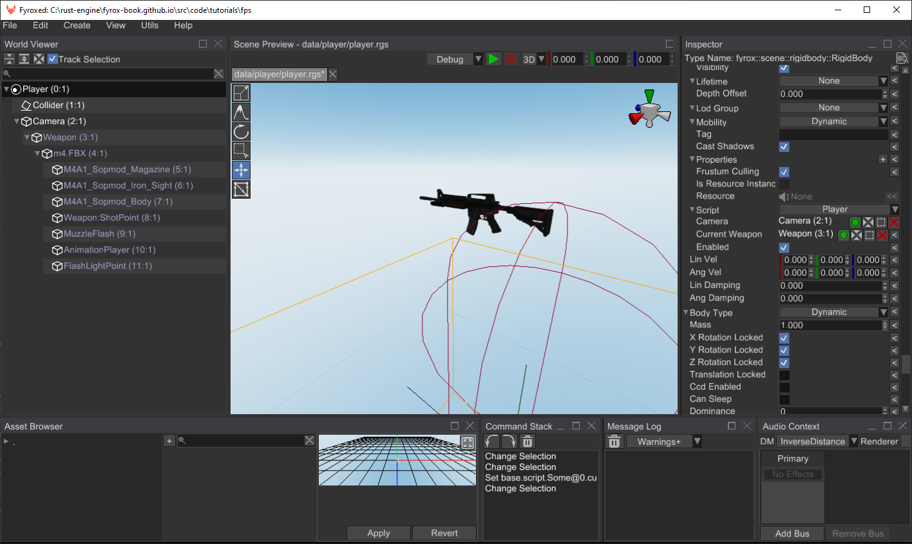The image size is (912, 544).
Task: Start the game with the green play button
Action: (x=493, y=59)
